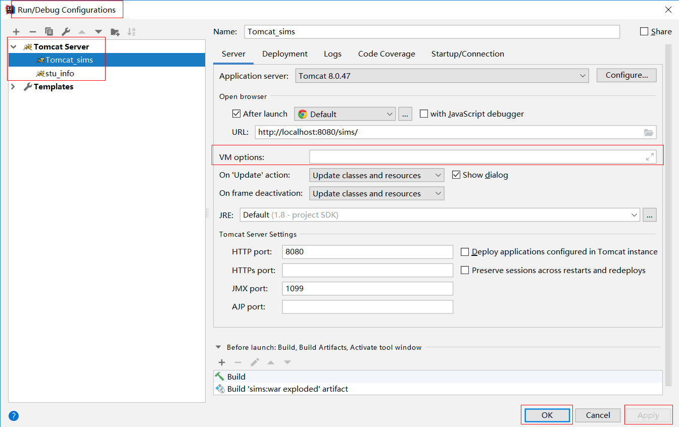Open On frame deactivation dropdown
The image size is (679, 427).
377,193
